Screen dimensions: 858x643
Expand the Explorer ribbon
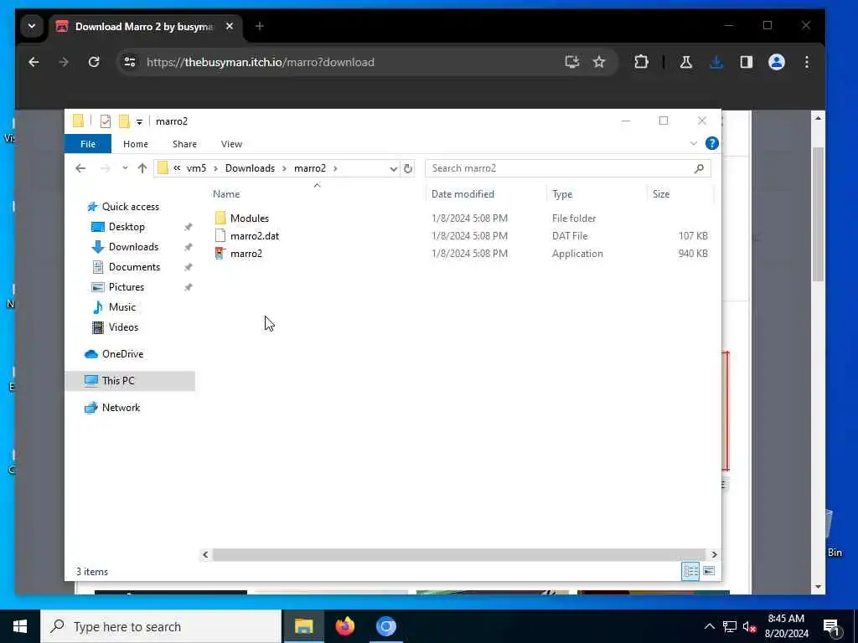[693, 143]
